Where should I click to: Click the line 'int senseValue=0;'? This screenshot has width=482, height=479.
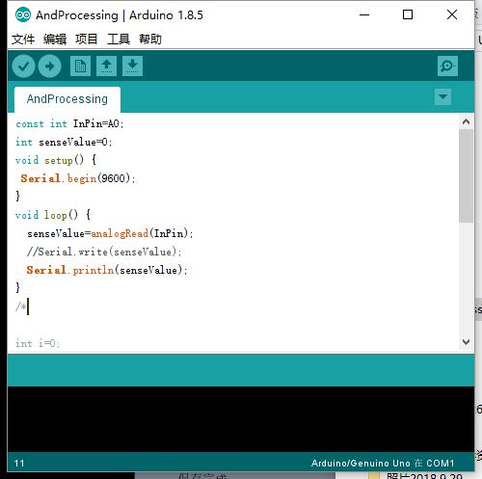64,142
